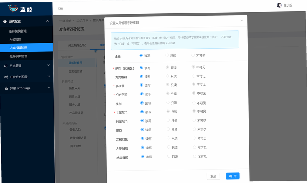Screen dimensions: 307x183
Task: Select 只读 for 真实姓名
Action: (x=167, y=76)
